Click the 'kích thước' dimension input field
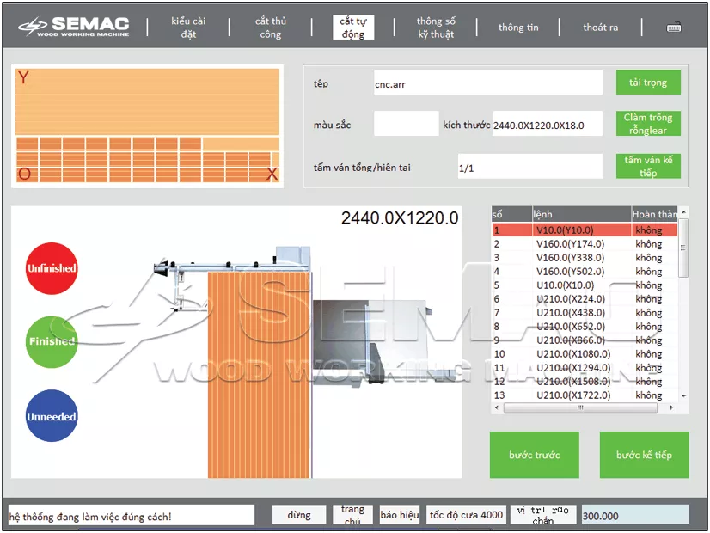The image size is (710, 533). 547,126
